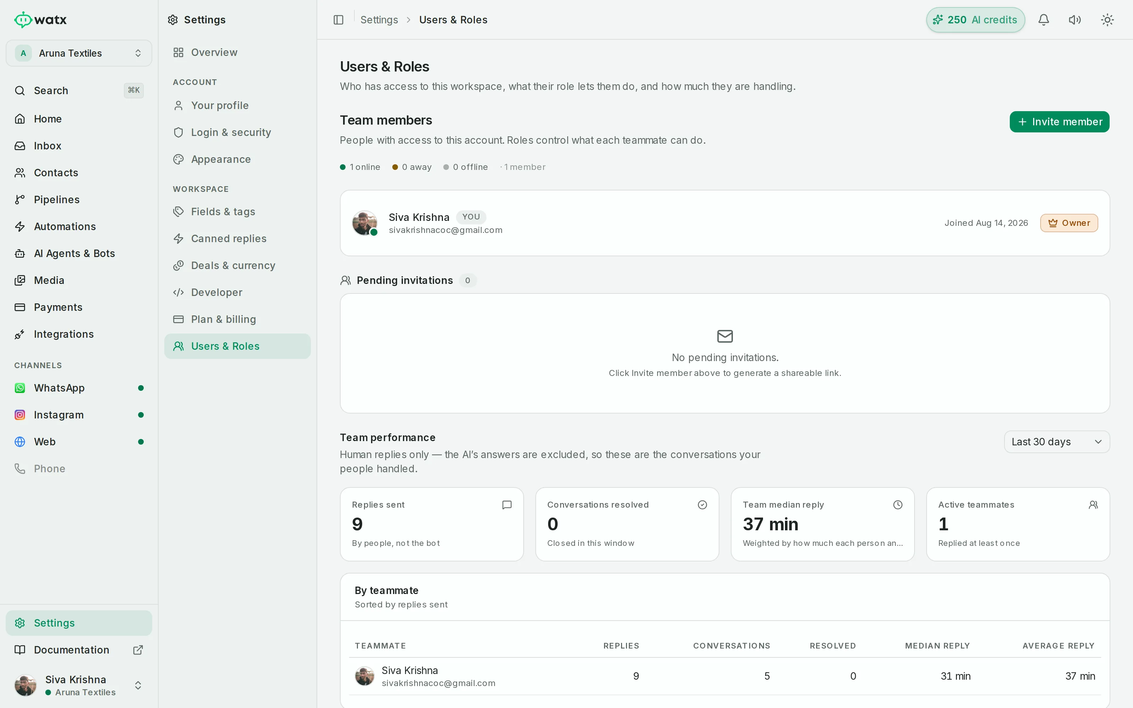Open the Media library item

click(x=79, y=280)
